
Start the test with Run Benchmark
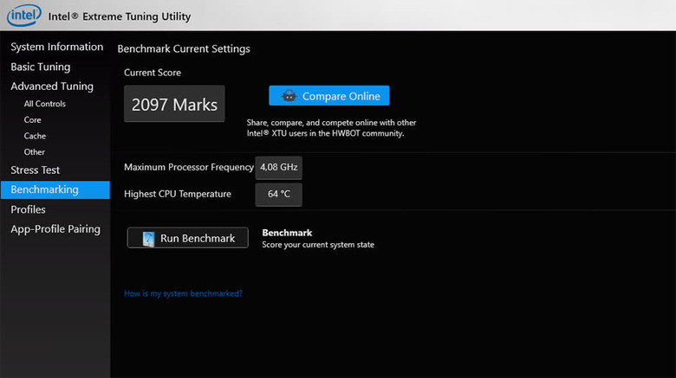coord(188,239)
